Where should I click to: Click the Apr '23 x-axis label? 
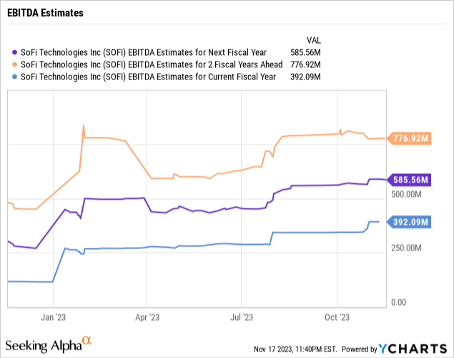pos(147,315)
